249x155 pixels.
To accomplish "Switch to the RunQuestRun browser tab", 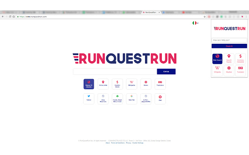I will 151,12.
